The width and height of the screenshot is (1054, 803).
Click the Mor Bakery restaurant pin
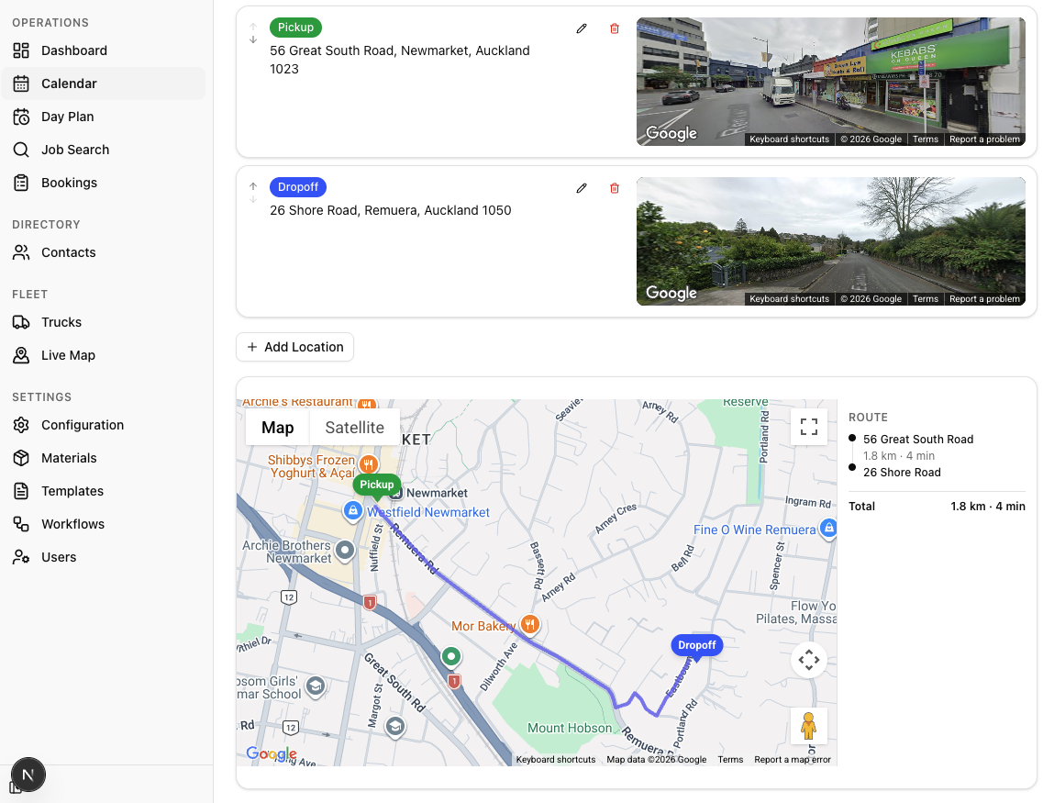tap(529, 625)
